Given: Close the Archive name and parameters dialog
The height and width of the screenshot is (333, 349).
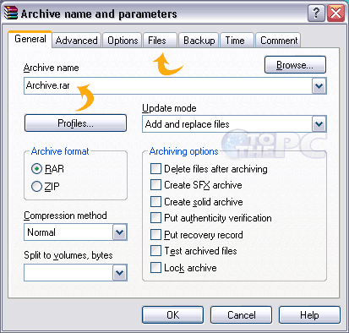Looking at the screenshot, I should [335, 13].
